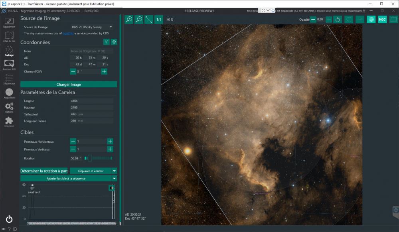Set image zoom to 1:1
Viewport: 399px width, 232px height.
pyautogui.click(x=159, y=20)
